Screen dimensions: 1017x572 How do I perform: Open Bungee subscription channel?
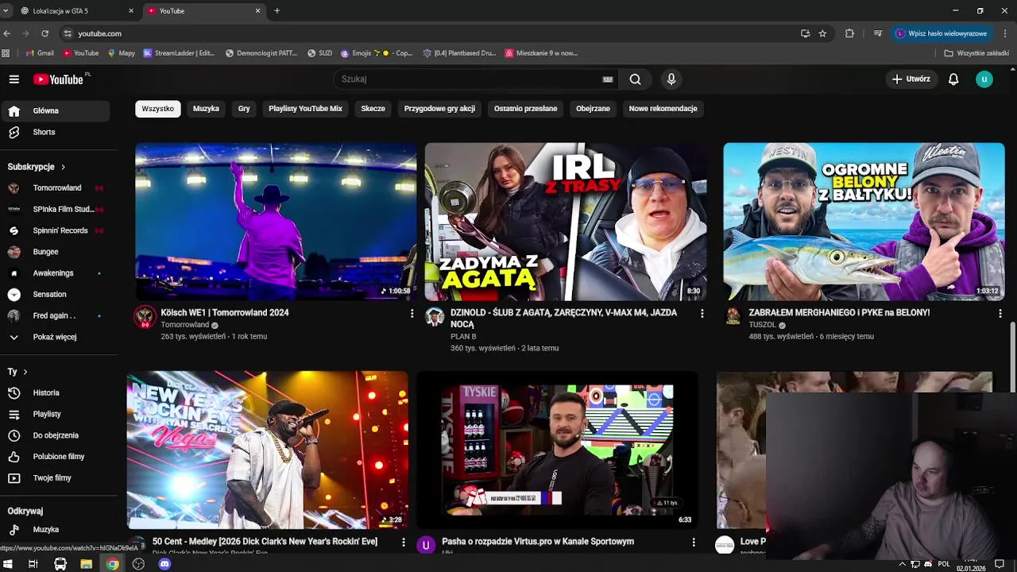pos(55,252)
